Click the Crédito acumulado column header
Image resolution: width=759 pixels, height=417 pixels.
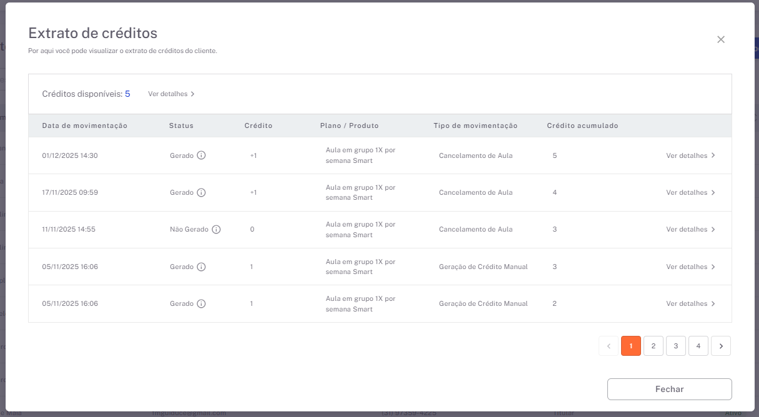(582, 126)
